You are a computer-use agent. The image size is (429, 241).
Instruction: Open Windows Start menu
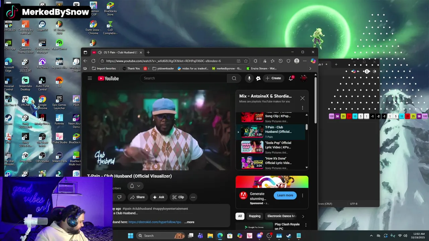(x=130, y=236)
